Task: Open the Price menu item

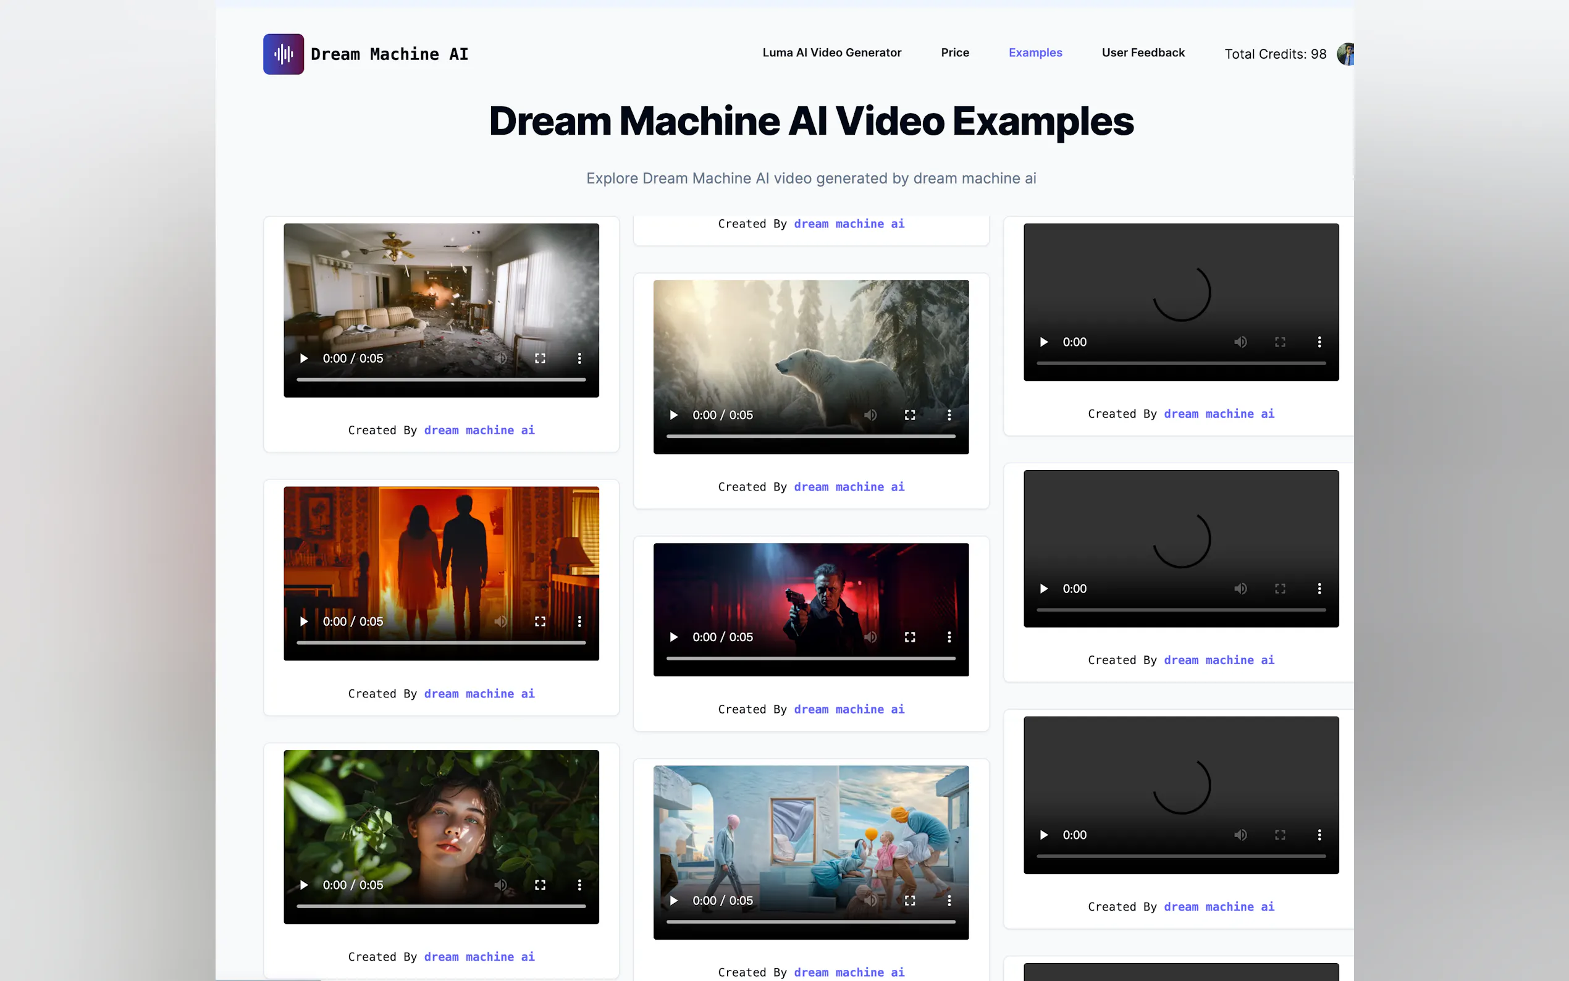Action: (x=955, y=53)
